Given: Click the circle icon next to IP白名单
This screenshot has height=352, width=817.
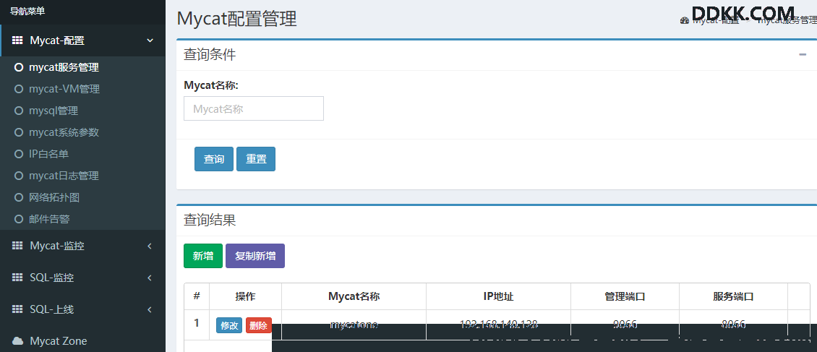Looking at the screenshot, I should click(19, 154).
